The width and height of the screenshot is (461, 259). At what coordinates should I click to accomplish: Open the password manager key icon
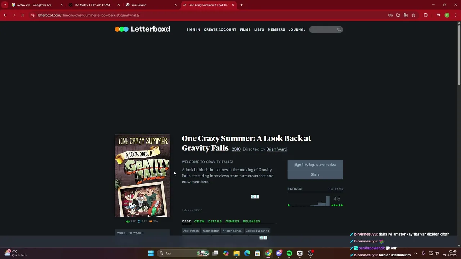click(x=390, y=15)
